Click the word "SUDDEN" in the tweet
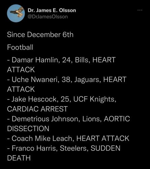Image resolution: width=150 pixels, height=169 pixels. click(x=106, y=148)
